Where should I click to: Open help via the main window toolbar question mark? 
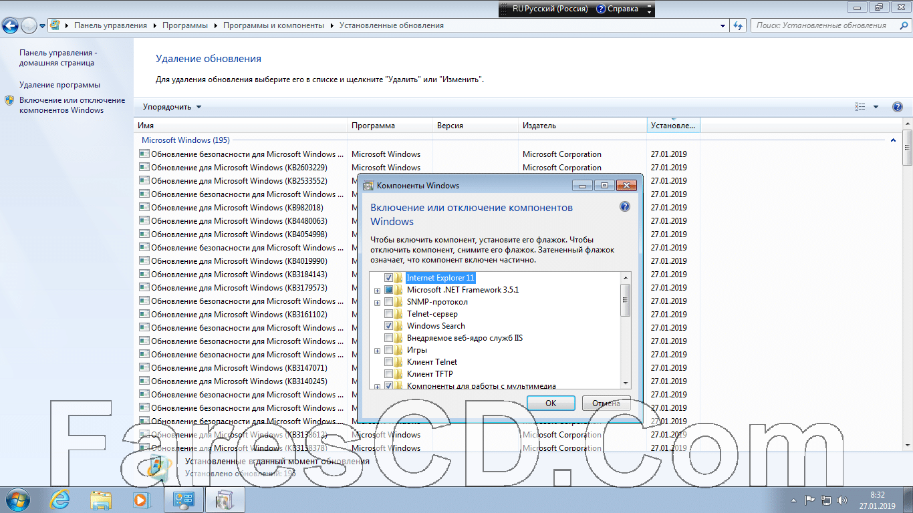click(x=898, y=107)
